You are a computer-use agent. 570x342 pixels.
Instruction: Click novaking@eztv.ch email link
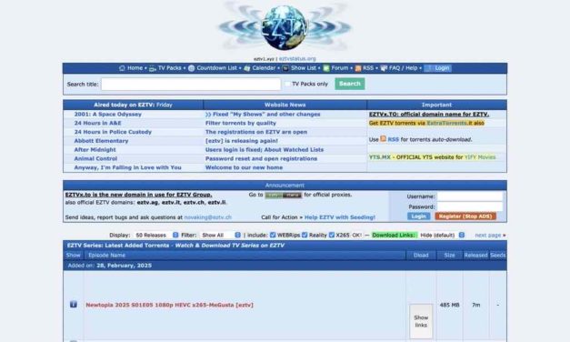207,217
